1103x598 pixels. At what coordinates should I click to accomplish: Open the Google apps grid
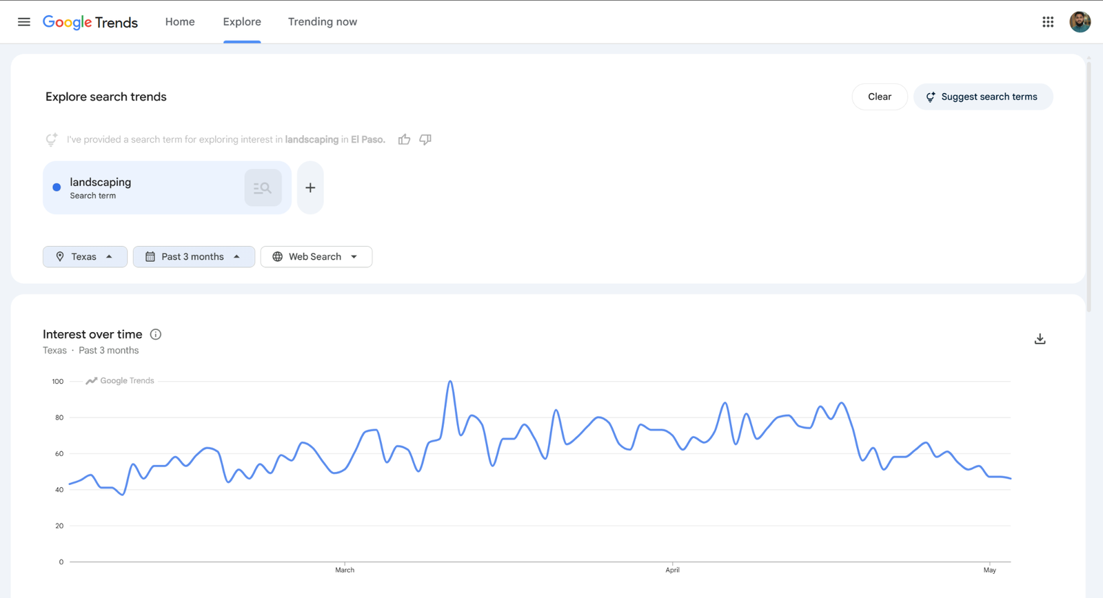point(1048,22)
